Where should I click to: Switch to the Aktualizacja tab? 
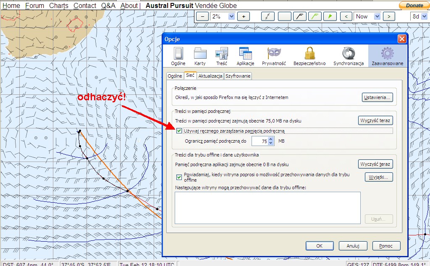pyautogui.click(x=210, y=76)
